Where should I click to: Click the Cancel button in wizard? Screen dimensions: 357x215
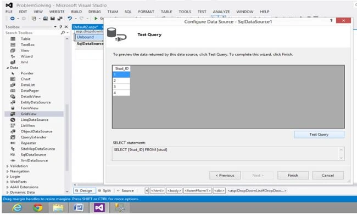tap(328, 175)
